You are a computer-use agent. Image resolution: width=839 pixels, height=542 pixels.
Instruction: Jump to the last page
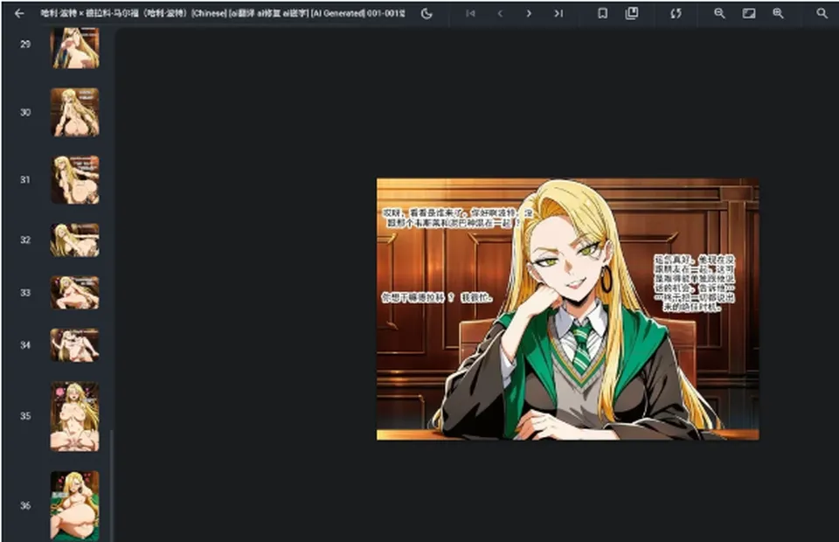[x=558, y=13]
